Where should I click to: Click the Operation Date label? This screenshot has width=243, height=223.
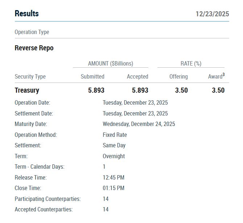tap(32, 103)
